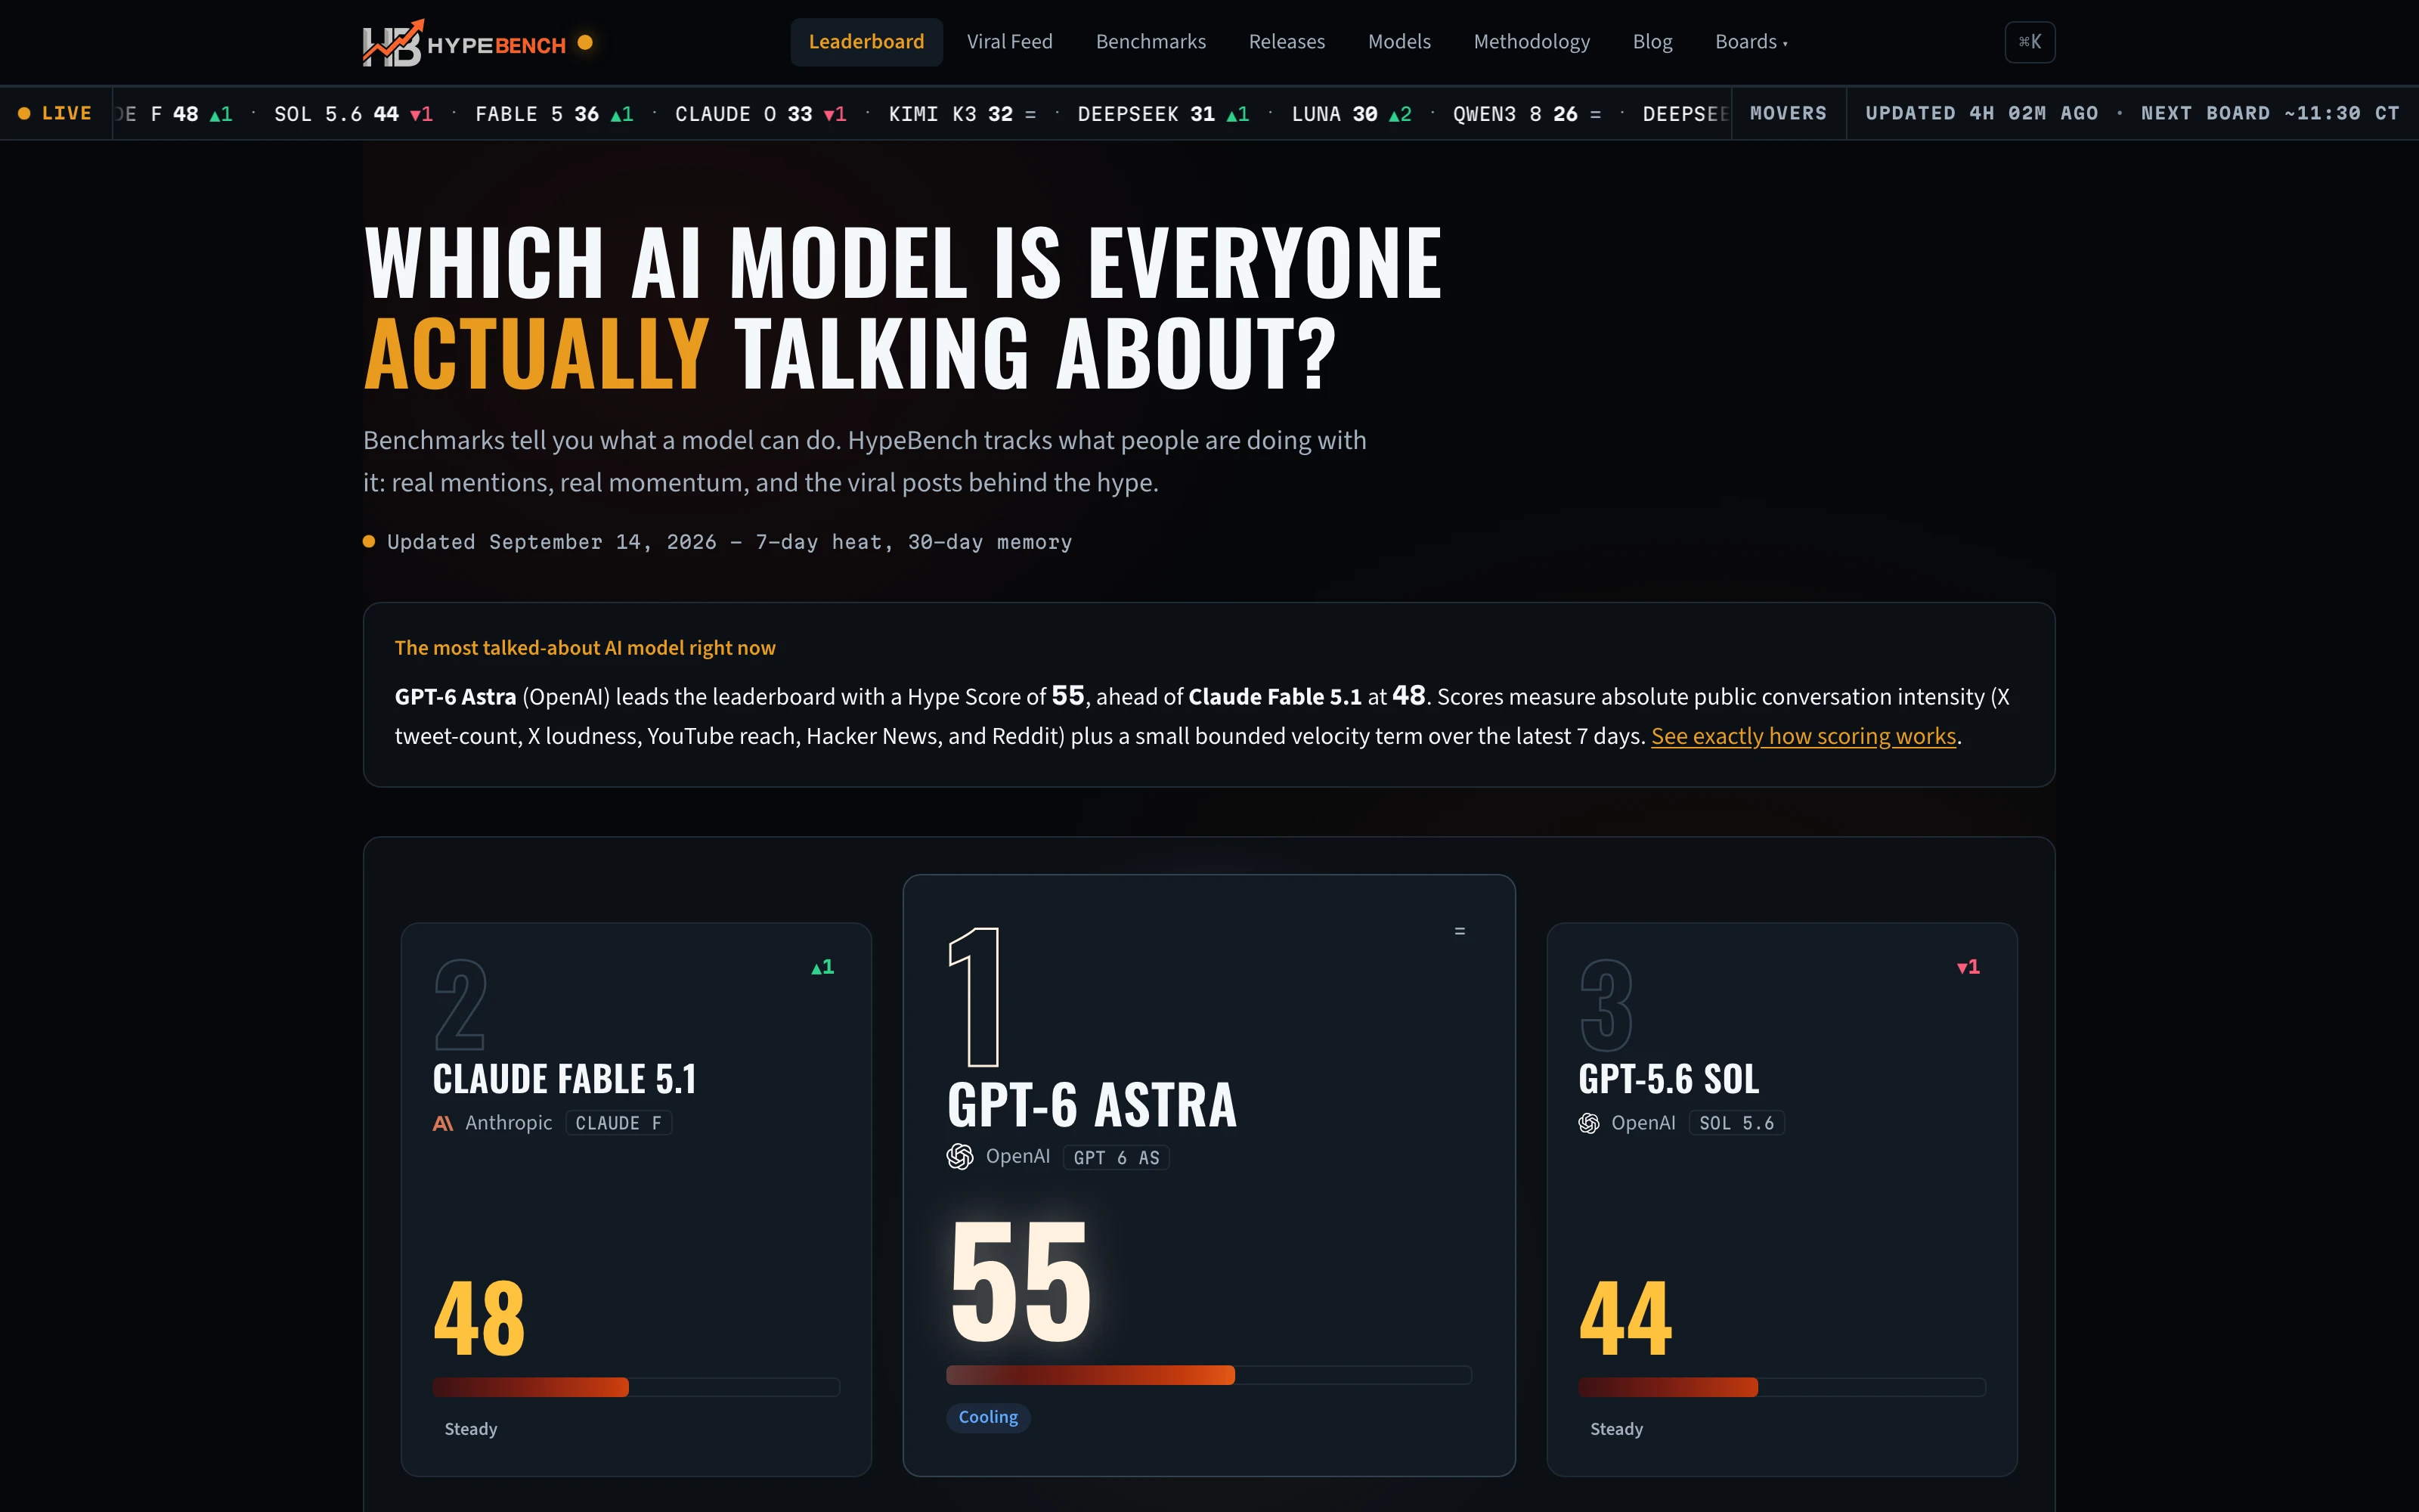Select FABLE 5 36 ticker entry
The image size is (2419, 1512).
555,114
